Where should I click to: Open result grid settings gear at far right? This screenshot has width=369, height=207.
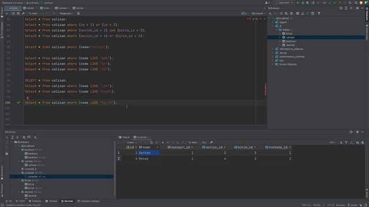click(363, 143)
